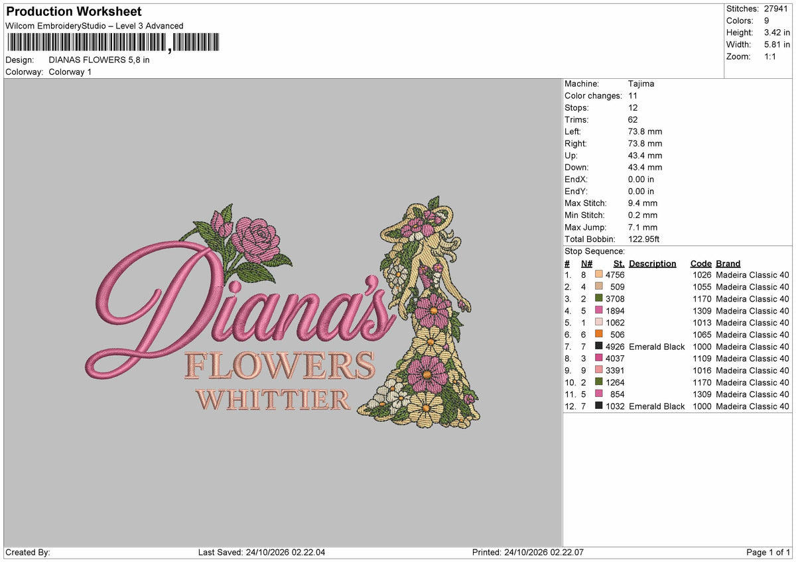Select the Max Stitch value '9.4 mm'

point(643,203)
